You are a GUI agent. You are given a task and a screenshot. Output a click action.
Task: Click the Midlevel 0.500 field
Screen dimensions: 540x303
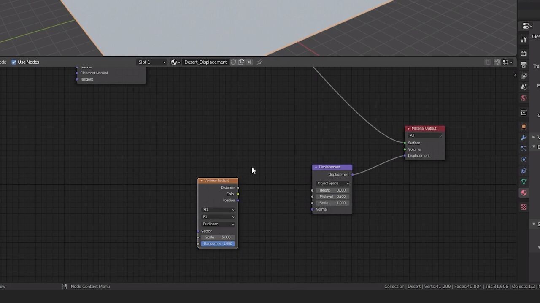[332, 197]
